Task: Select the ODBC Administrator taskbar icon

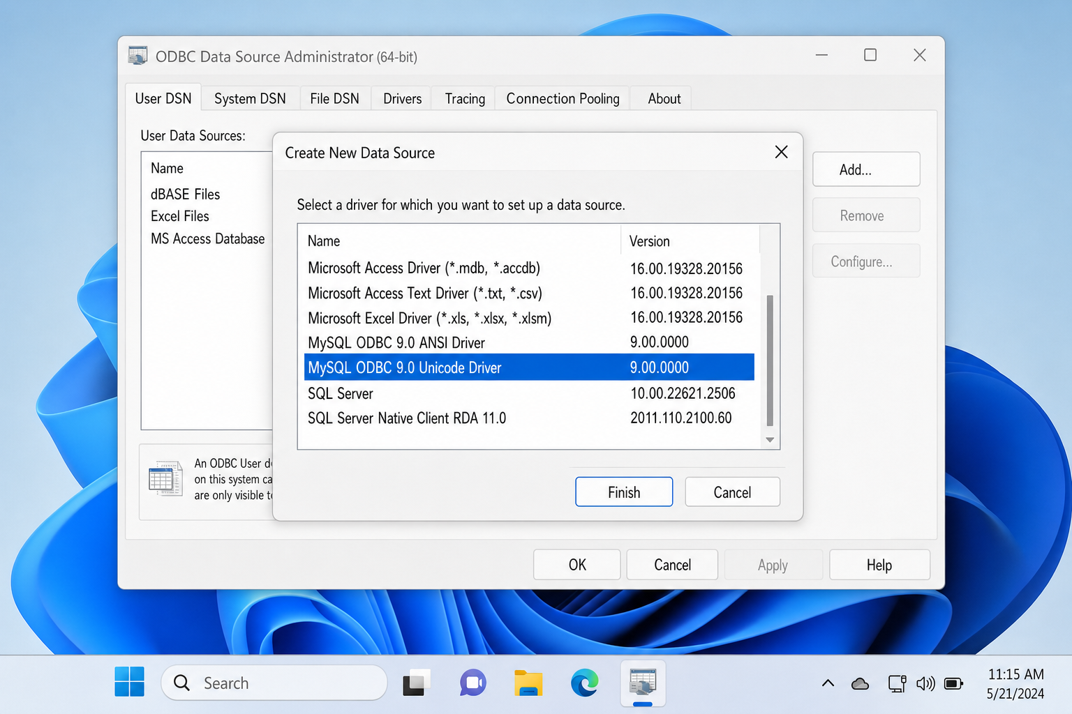Action: point(643,683)
